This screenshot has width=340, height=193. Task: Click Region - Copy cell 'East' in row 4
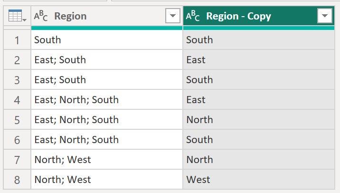[x=259, y=100]
